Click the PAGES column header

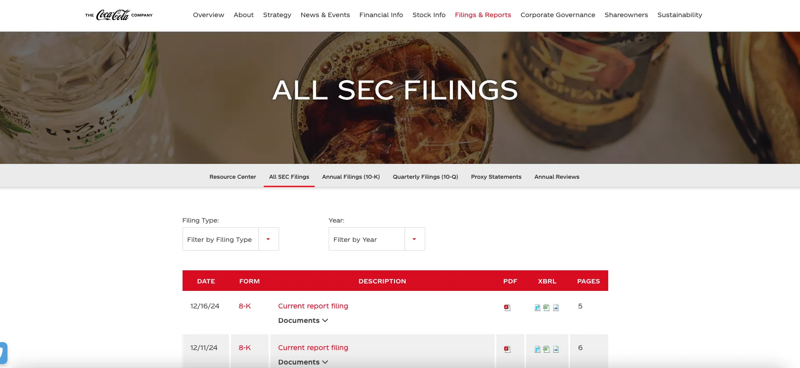(x=588, y=281)
